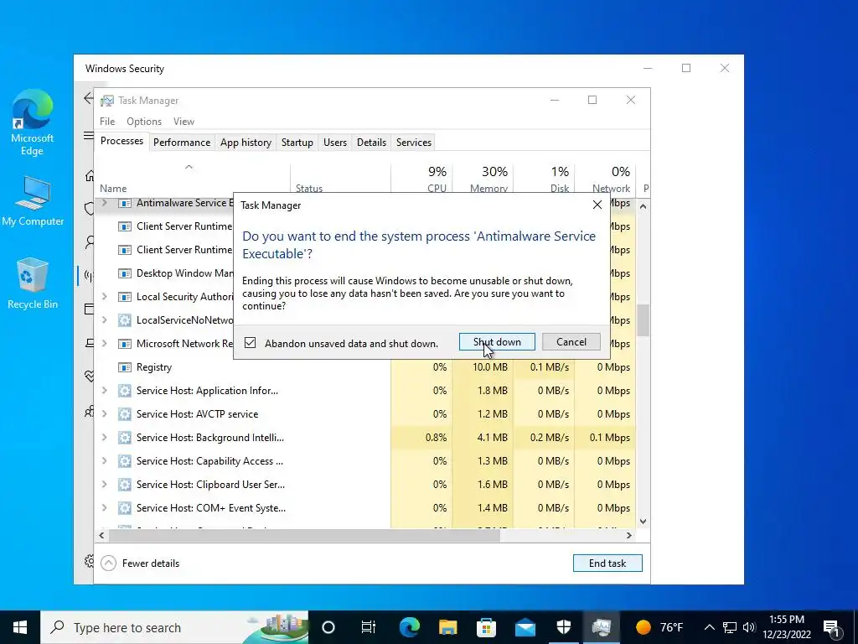Cancel the end process dialog

(x=571, y=342)
